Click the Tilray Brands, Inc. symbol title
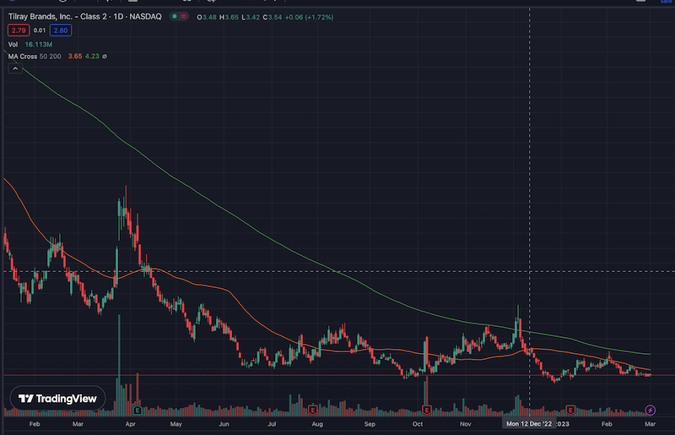Viewport: 675px width, 435px height. tap(85, 17)
